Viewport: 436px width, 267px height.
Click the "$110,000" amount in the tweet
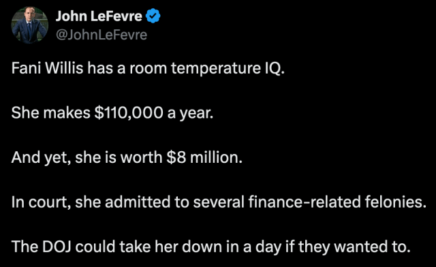click(x=129, y=113)
